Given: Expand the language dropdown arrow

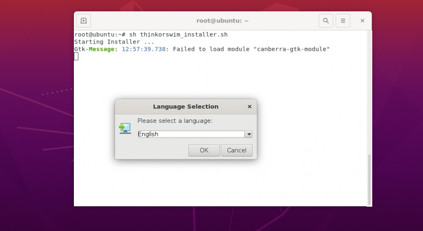Looking at the screenshot, I should pos(248,134).
